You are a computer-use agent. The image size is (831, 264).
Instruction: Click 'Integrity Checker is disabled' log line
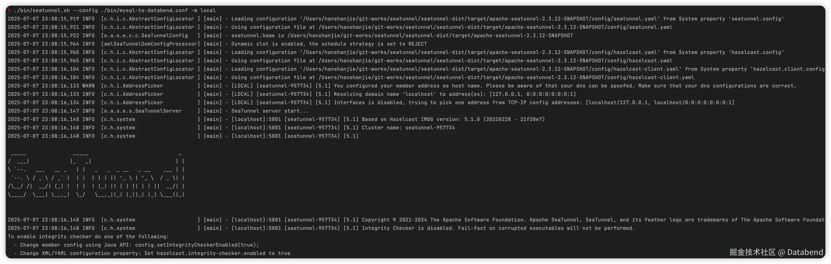pos(321,228)
